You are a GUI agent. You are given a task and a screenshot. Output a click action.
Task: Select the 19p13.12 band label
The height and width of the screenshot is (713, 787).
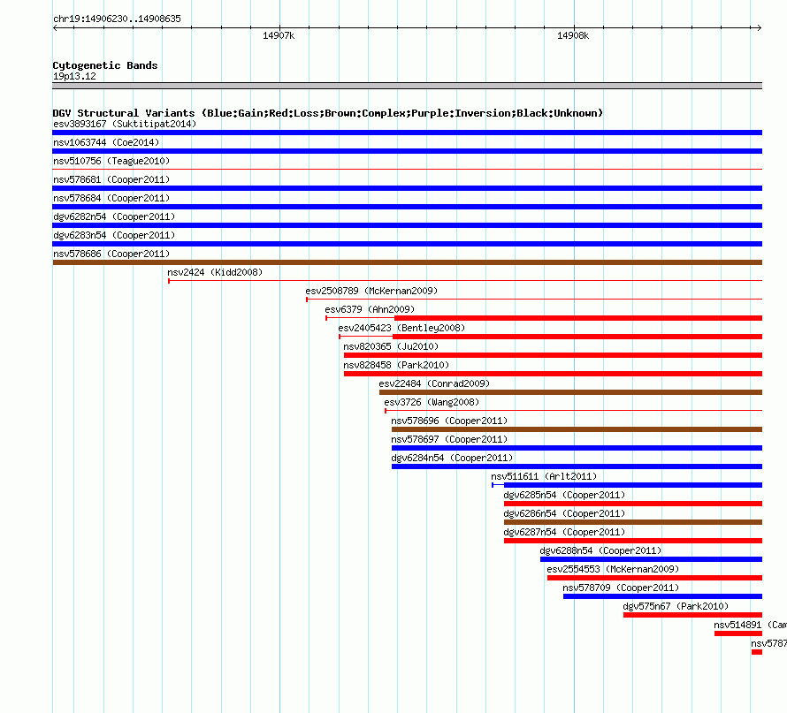pyautogui.click(x=74, y=76)
